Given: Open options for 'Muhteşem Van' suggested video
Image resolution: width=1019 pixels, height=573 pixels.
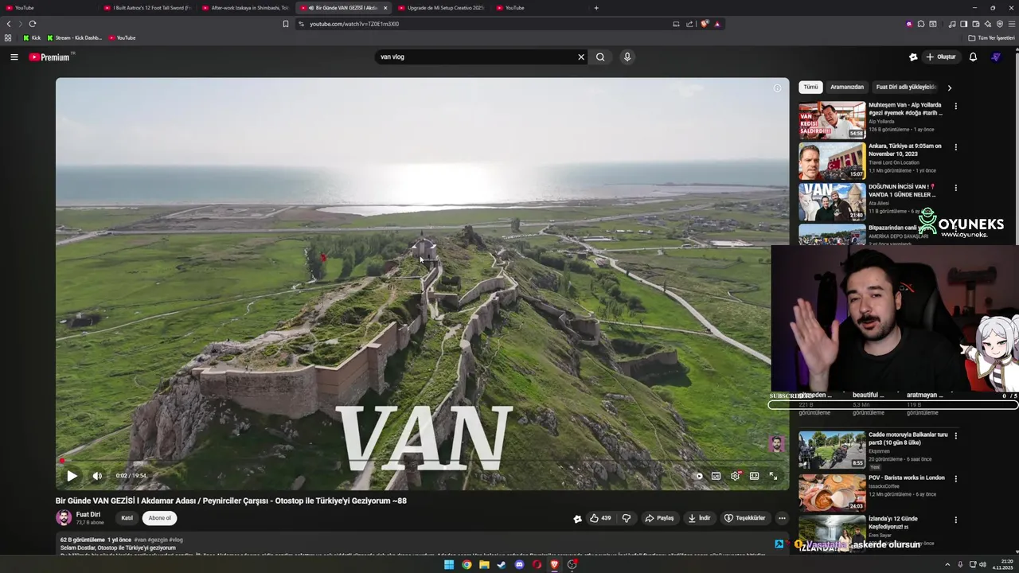Looking at the screenshot, I should (956, 106).
